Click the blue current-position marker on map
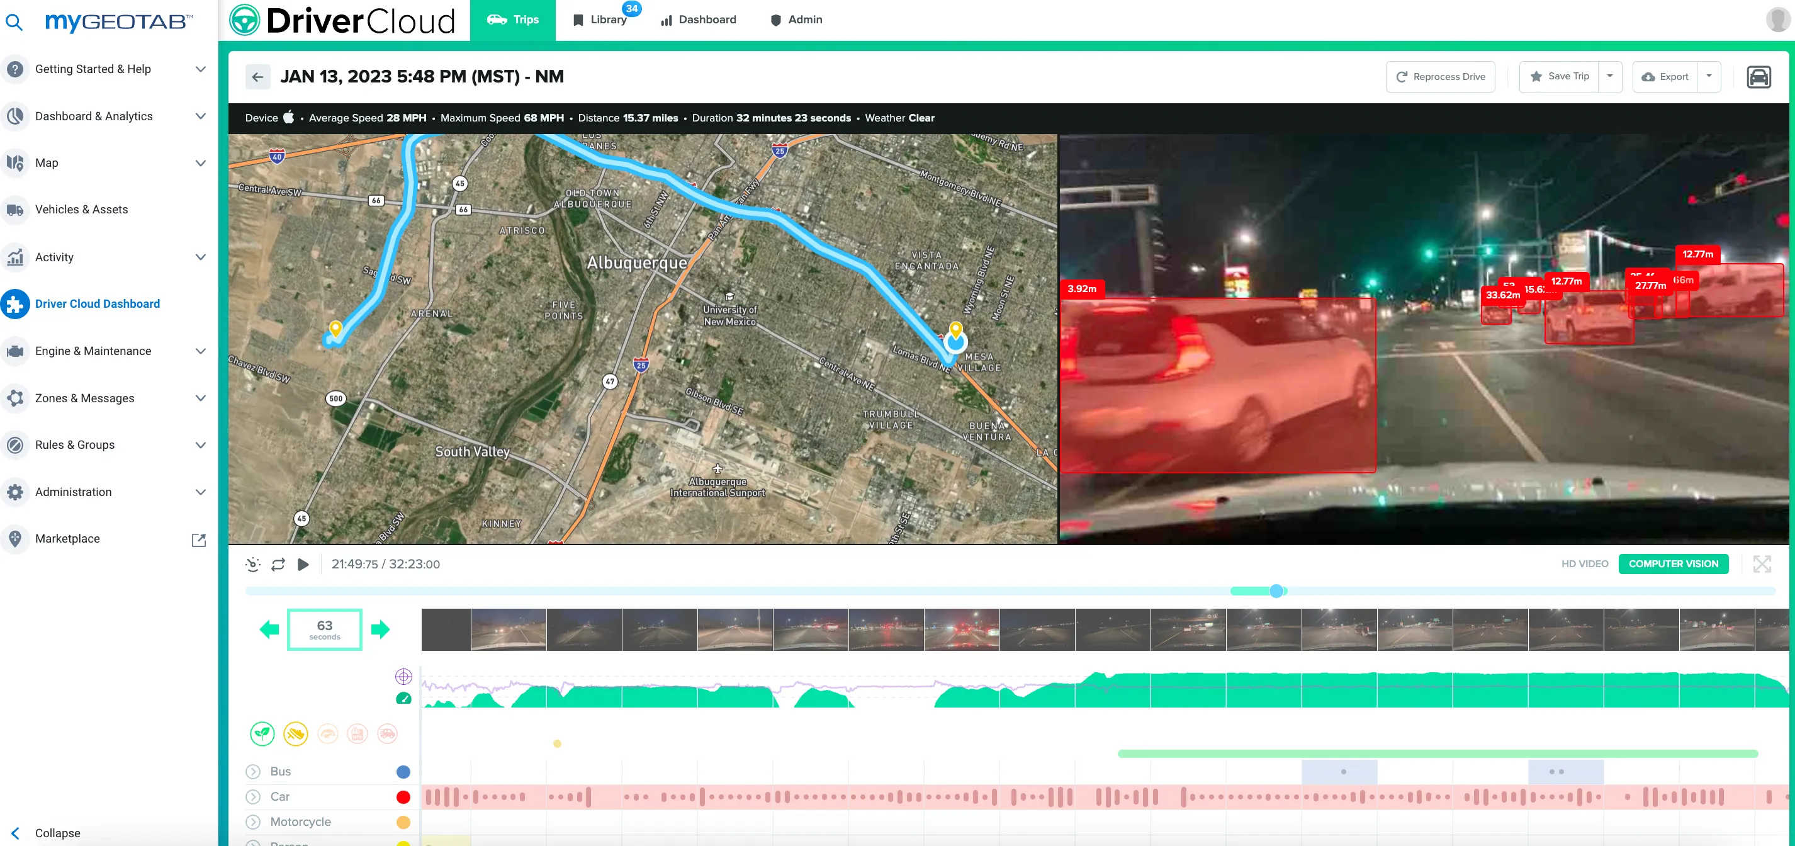 tap(955, 342)
